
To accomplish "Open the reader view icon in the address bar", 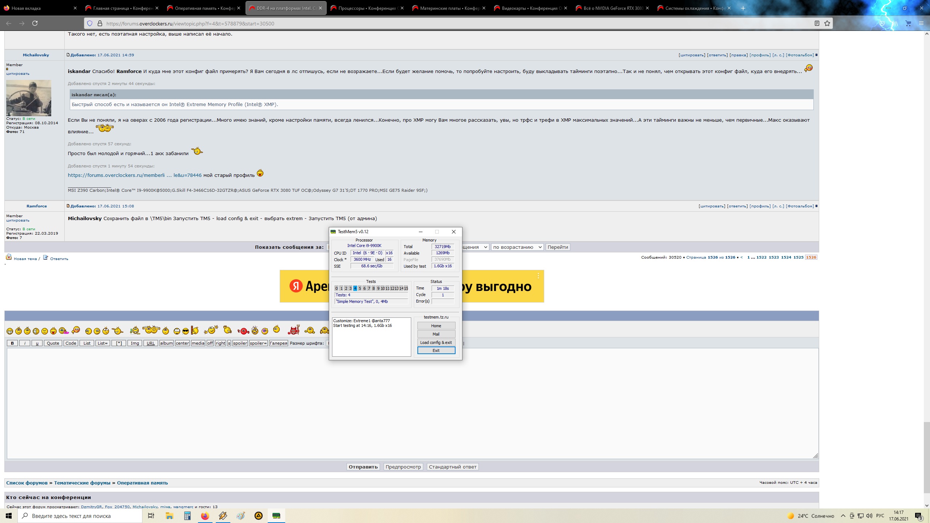I will point(817,23).
